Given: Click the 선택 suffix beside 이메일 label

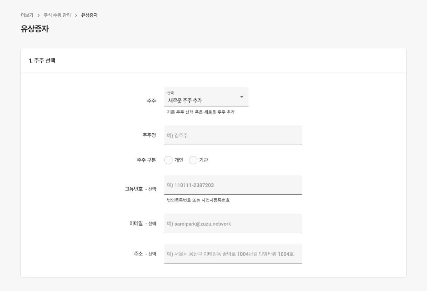Looking at the screenshot, I should point(152,224).
